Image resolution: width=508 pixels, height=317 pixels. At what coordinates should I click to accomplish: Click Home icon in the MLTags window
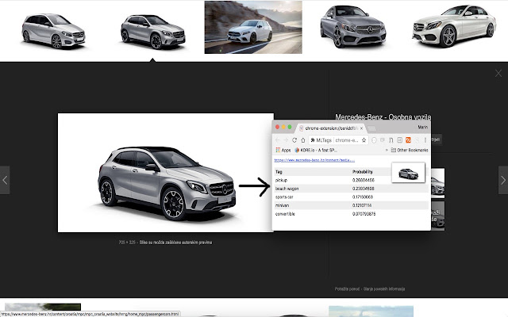(x=303, y=140)
